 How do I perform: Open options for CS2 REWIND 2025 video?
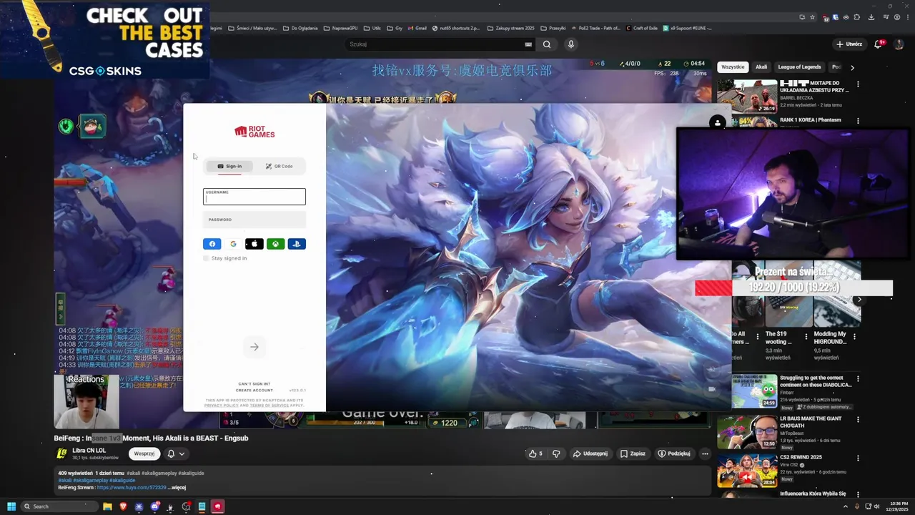click(858, 458)
